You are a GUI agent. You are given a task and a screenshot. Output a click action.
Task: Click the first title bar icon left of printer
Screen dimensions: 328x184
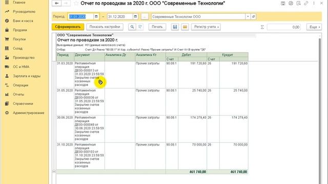pyautogui.click(x=283, y=3)
